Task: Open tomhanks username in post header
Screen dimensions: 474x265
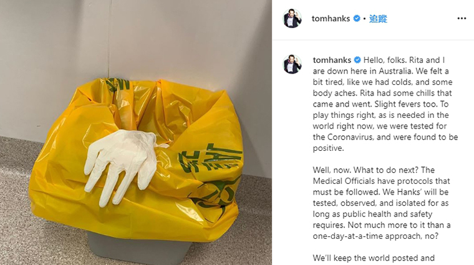Action: click(x=331, y=19)
